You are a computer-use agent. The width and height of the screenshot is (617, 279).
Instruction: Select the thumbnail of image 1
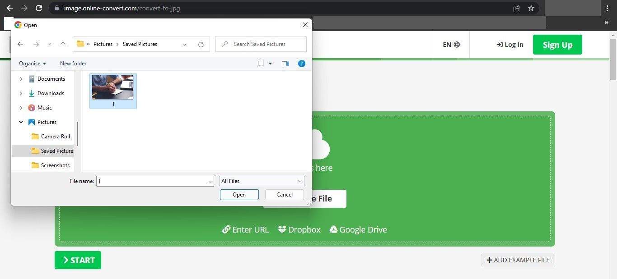pyautogui.click(x=112, y=88)
